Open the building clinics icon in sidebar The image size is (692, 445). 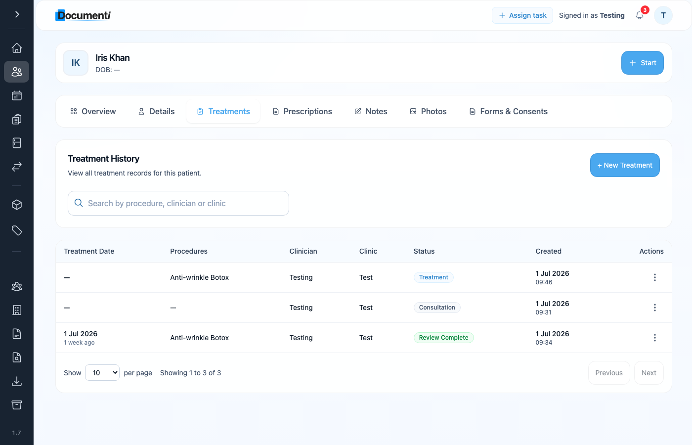click(x=17, y=310)
